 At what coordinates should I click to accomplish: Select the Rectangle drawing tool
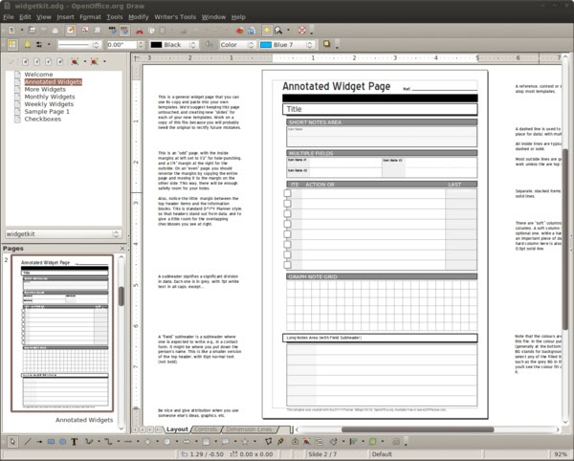pos(51,442)
